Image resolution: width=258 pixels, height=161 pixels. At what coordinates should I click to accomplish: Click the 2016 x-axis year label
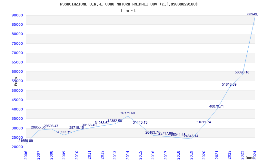(x=153, y=155)
